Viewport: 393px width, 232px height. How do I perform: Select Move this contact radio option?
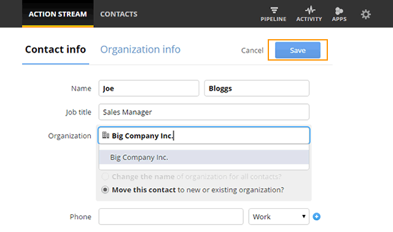tap(105, 190)
